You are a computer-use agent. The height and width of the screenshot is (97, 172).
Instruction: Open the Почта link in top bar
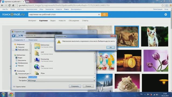click(x=13, y=9)
